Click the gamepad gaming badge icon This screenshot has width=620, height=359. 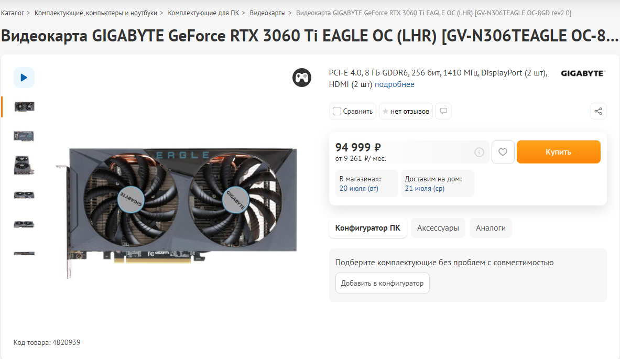tap(302, 78)
